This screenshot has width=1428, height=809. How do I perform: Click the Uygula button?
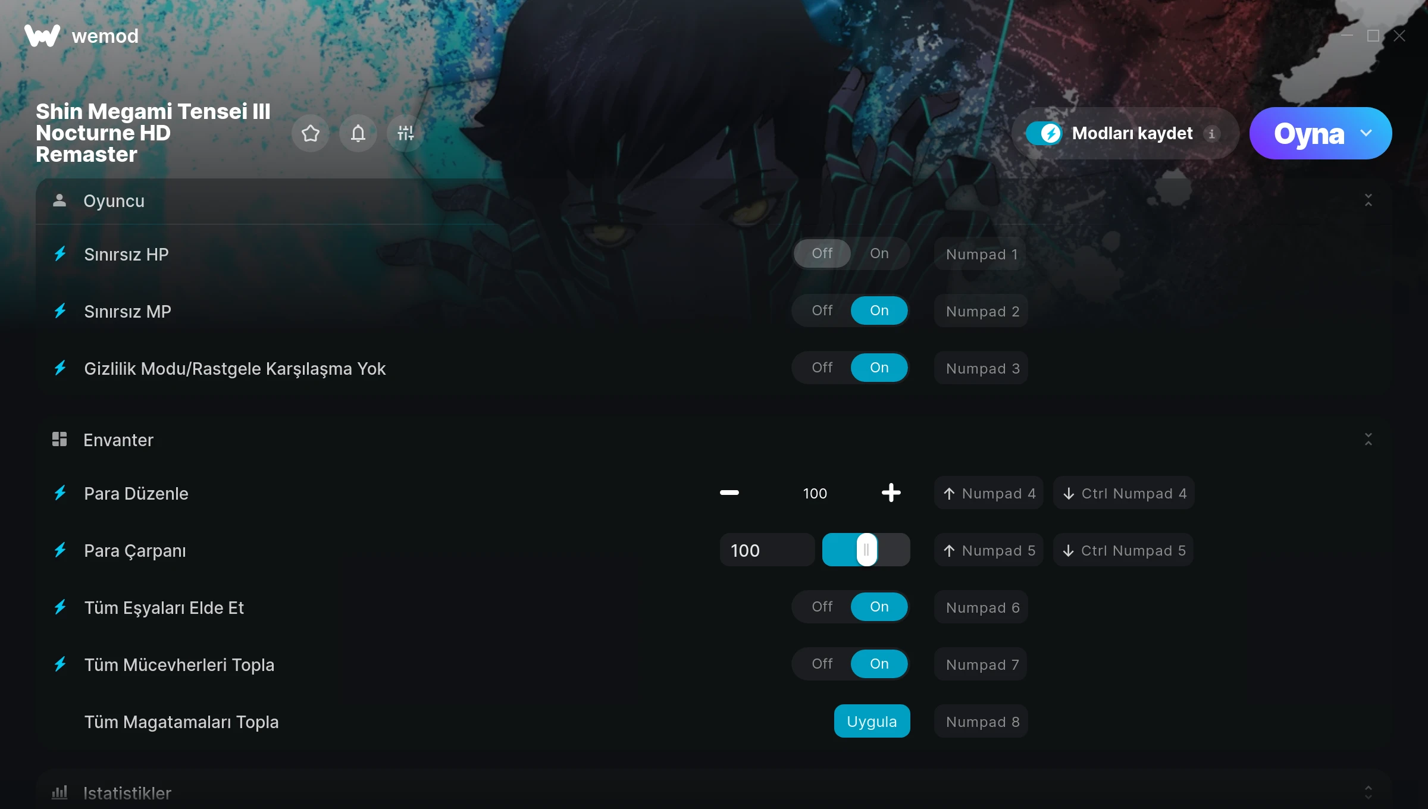(x=872, y=721)
